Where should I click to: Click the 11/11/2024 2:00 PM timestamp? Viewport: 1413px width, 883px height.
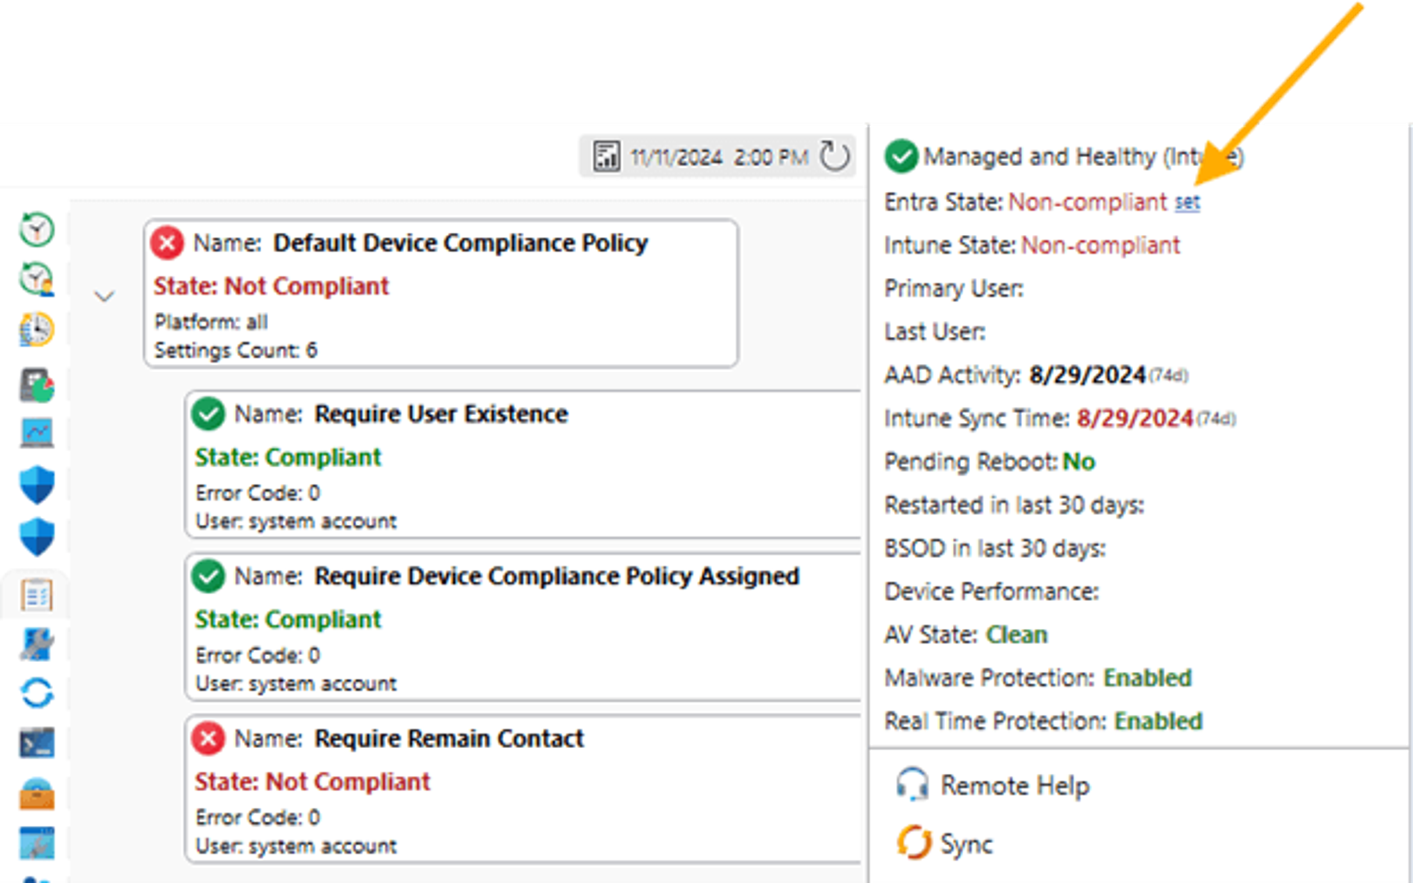coord(720,157)
